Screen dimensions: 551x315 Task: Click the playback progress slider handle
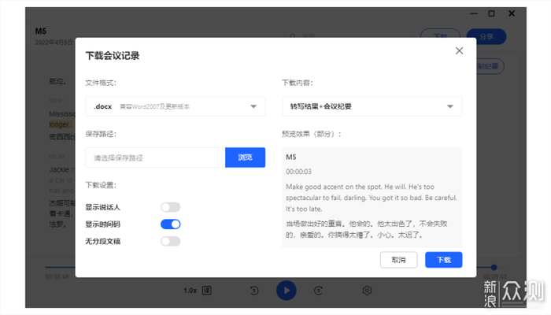[x=494, y=267]
